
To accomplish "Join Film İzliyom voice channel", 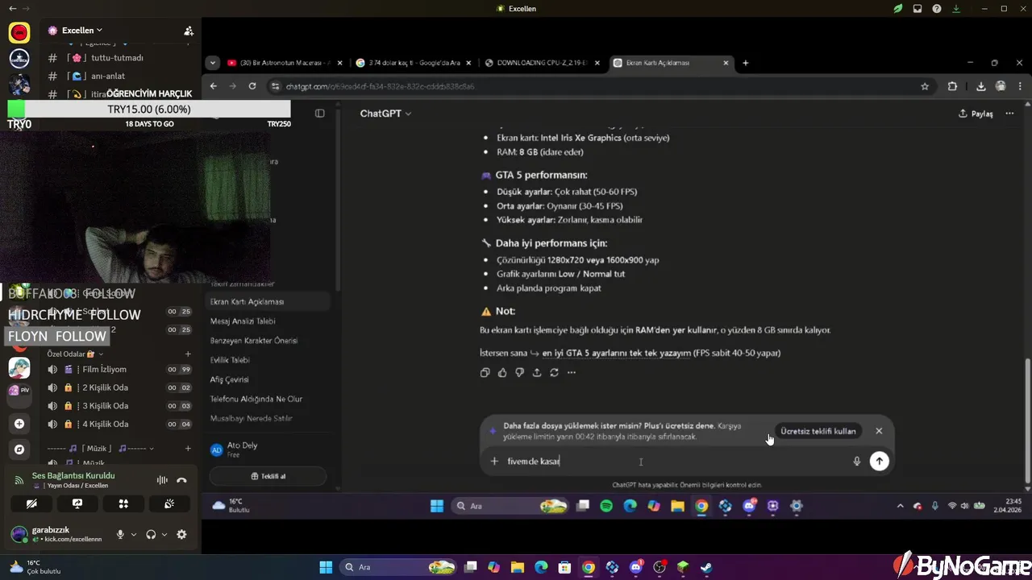I will click(105, 369).
